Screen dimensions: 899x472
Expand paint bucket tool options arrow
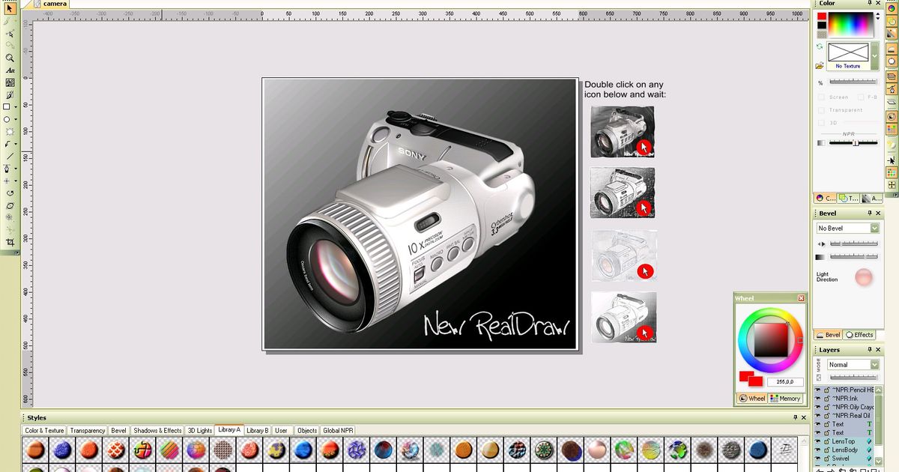pos(16,169)
